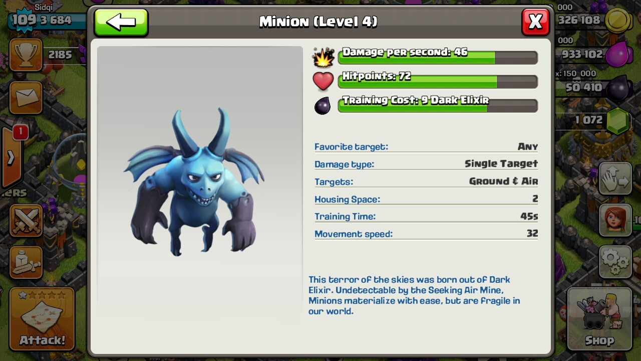Open the trophy league icon

tap(26, 55)
